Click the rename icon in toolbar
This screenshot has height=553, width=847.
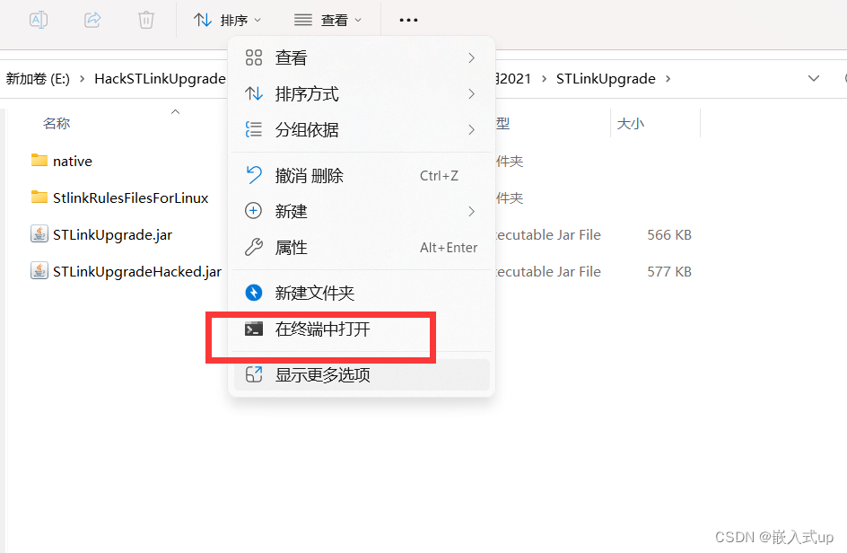(39, 20)
